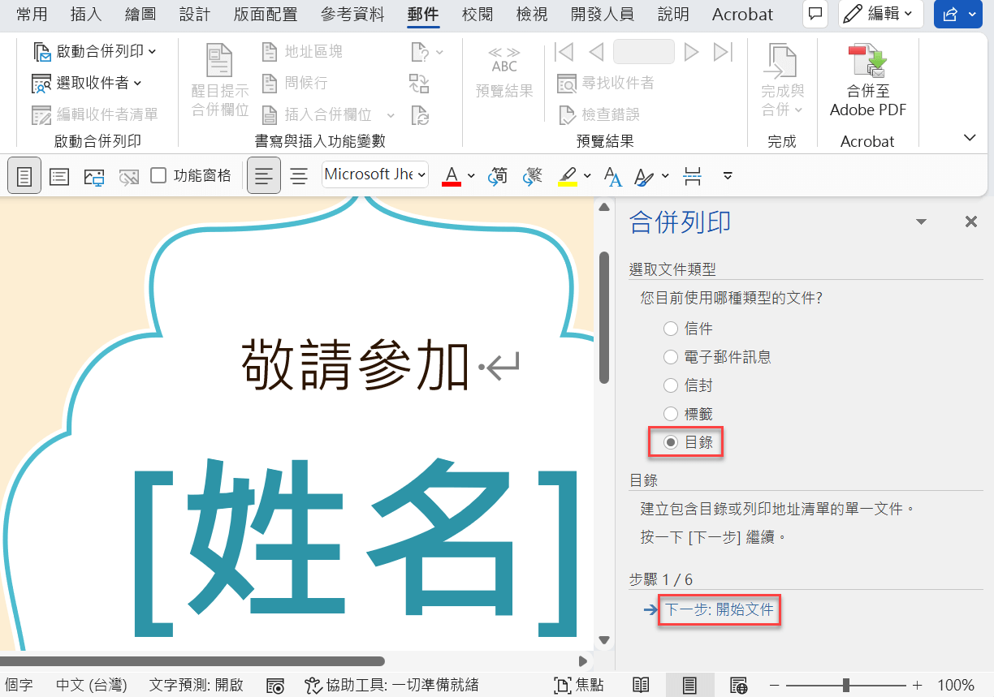994x697 pixels.
Task: Click Edit Recipient List icon (編輯收件者清單)
Action: [41, 114]
